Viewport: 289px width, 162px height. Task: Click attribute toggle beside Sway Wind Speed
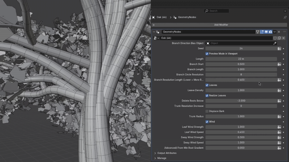[279, 143]
